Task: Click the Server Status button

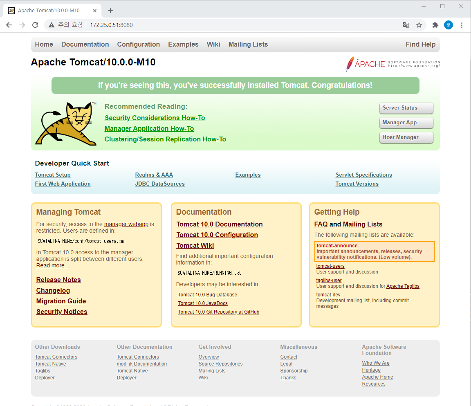Action: [406, 108]
